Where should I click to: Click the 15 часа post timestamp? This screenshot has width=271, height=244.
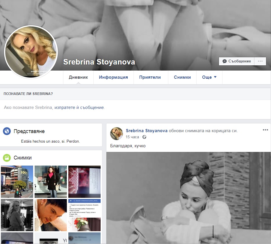point(132,137)
